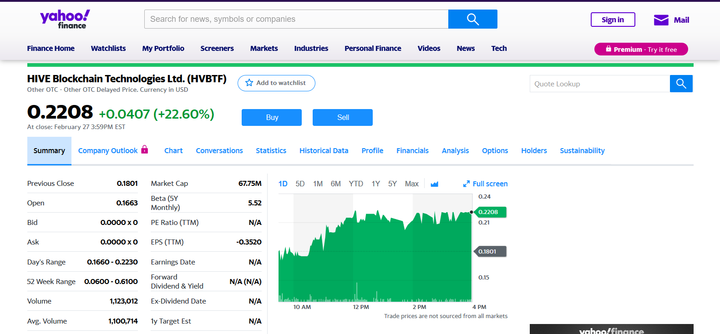720x334 pixels.
Task: Open the Markets navigation menu
Action: (x=264, y=48)
